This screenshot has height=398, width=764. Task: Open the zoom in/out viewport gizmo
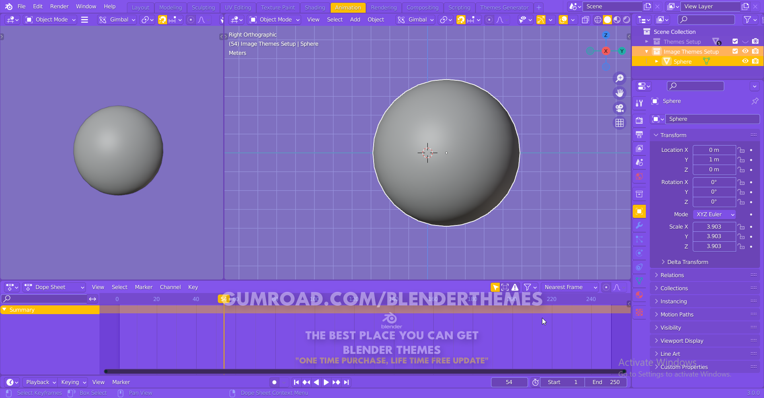coord(620,78)
